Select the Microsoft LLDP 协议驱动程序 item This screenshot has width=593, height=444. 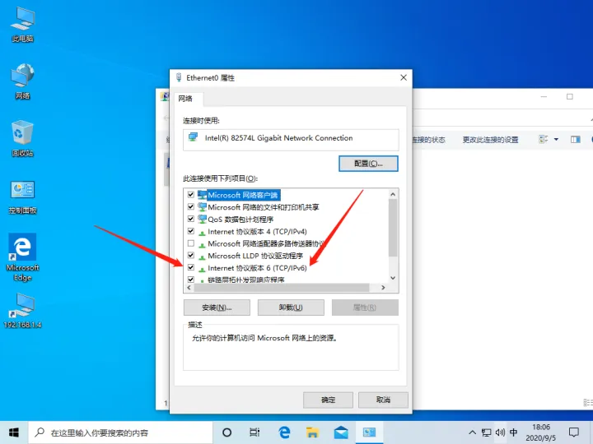[x=255, y=256]
